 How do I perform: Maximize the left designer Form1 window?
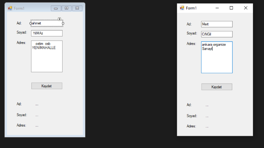pos(67,8)
